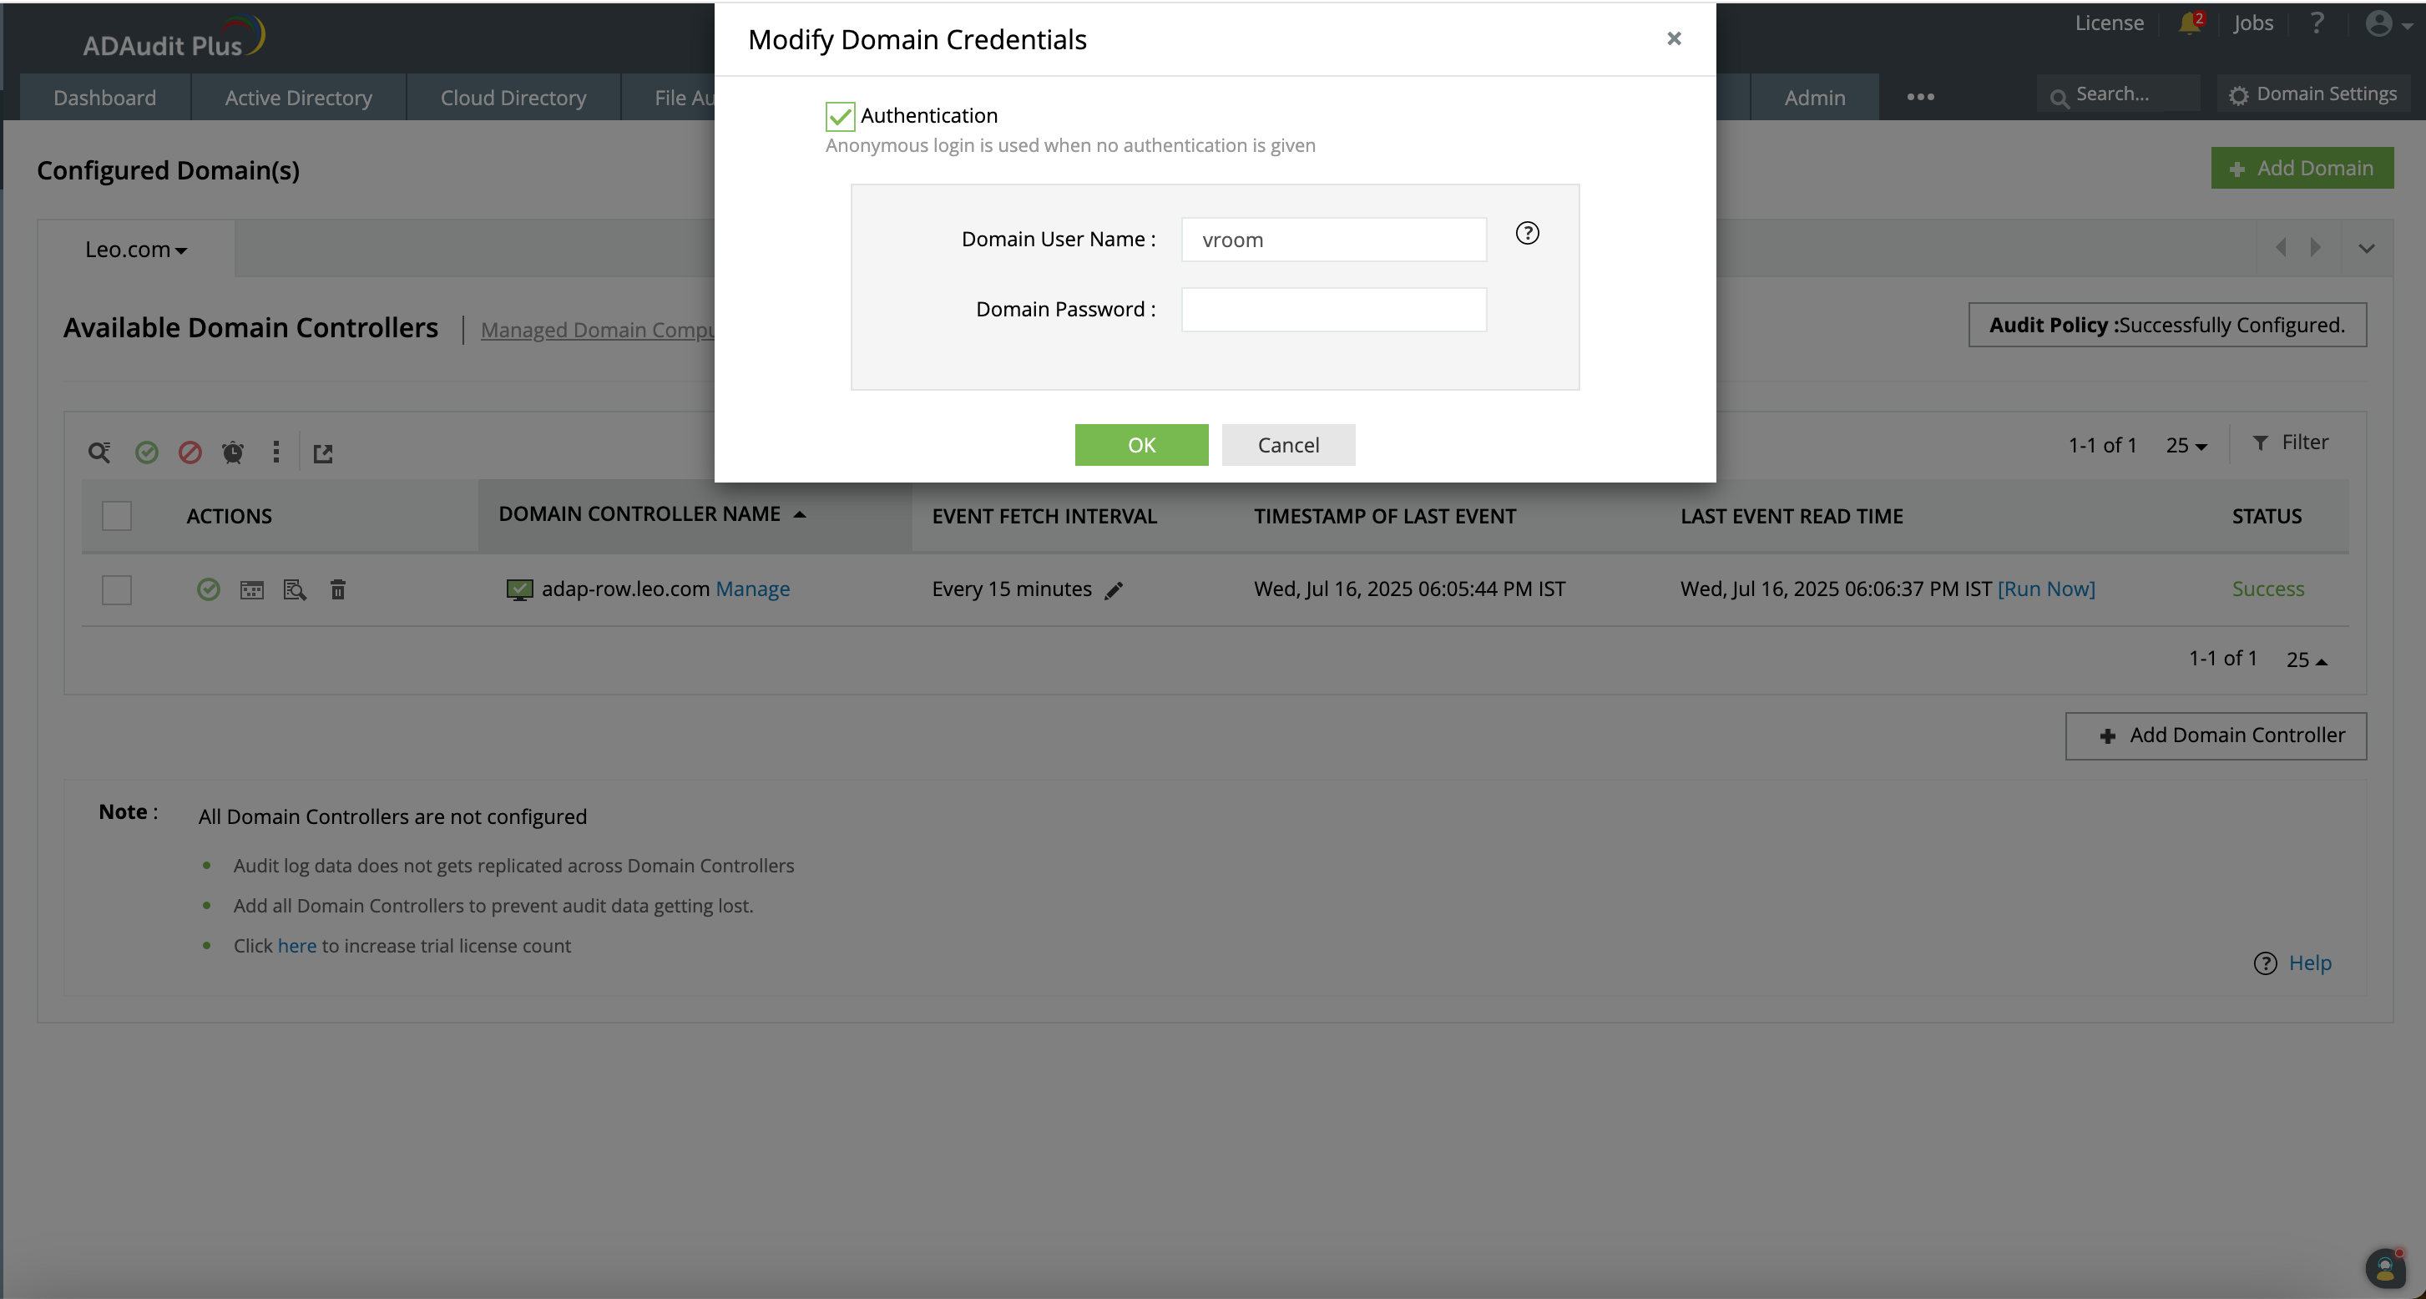Click the export icon in toolbar
This screenshot has height=1299, width=2426.
[323, 454]
